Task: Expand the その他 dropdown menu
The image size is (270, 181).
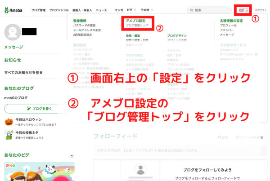Action: (x=147, y=10)
